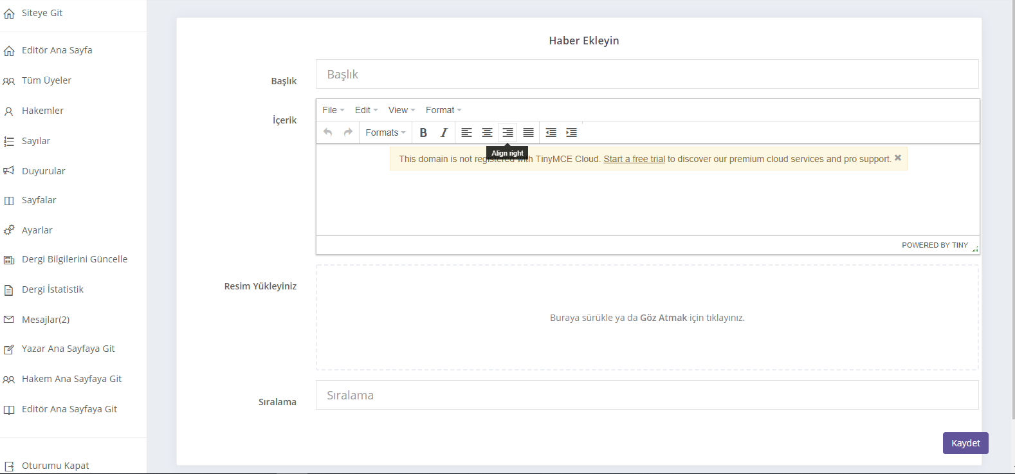This screenshot has height=474, width=1015.
Task: Toggle italic formatting in editor toolbar
Action: click(444, 132)
